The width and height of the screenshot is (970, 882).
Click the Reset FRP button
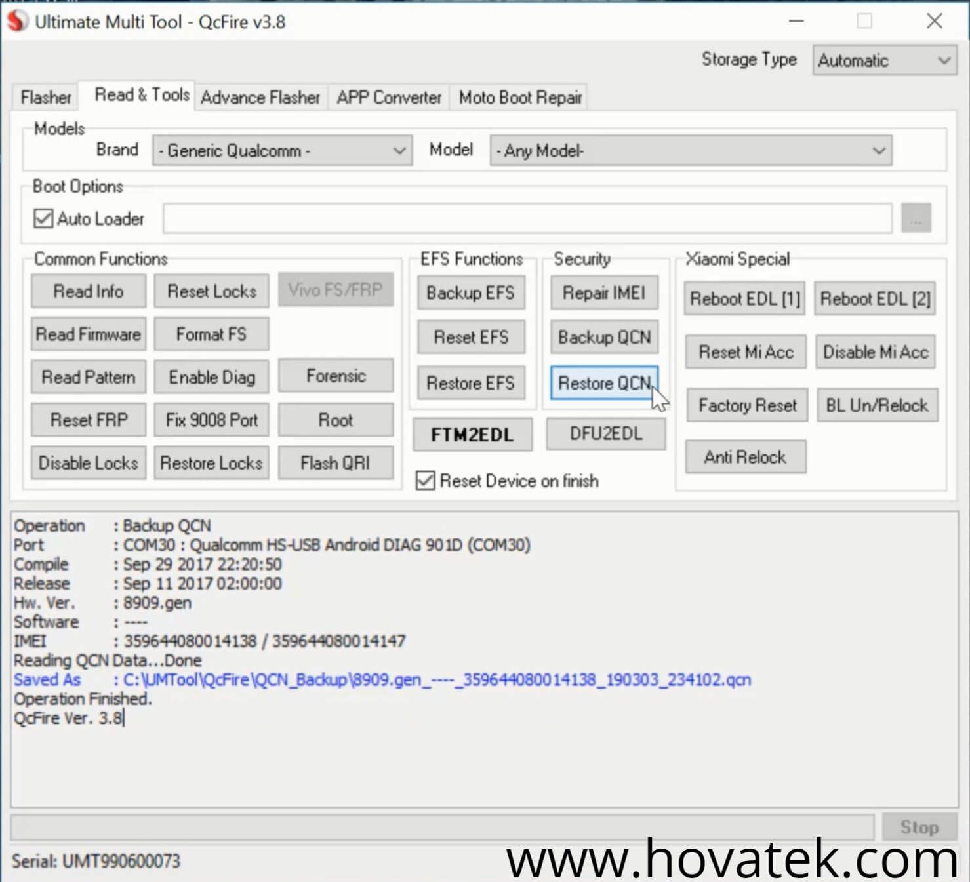click(x=89, y=420)
